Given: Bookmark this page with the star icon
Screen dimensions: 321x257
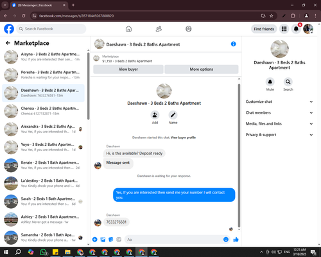Looking at the screenshot, I should 272,16.
